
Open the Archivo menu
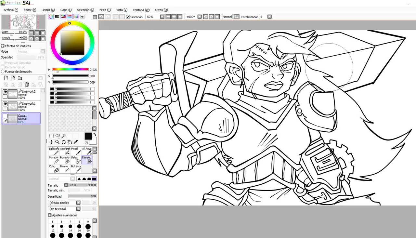[11, 10]
